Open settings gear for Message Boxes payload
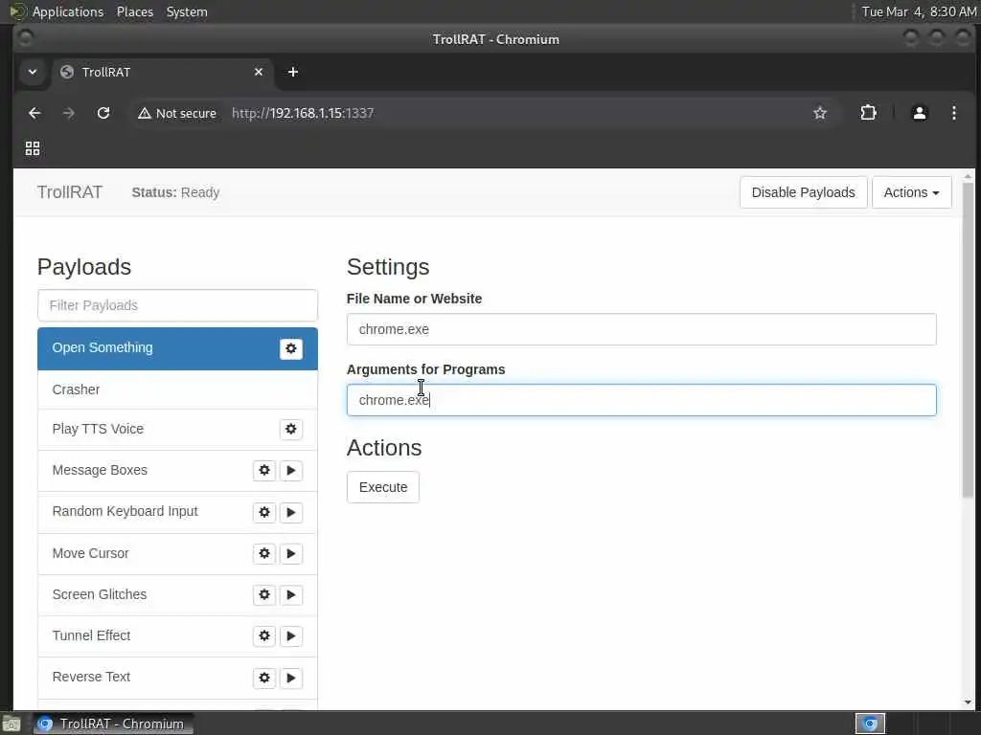 264,471
